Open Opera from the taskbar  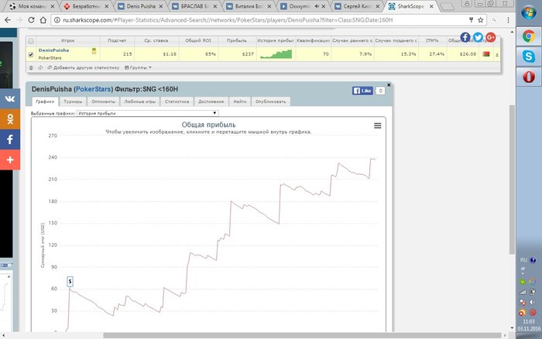[529, 77]
